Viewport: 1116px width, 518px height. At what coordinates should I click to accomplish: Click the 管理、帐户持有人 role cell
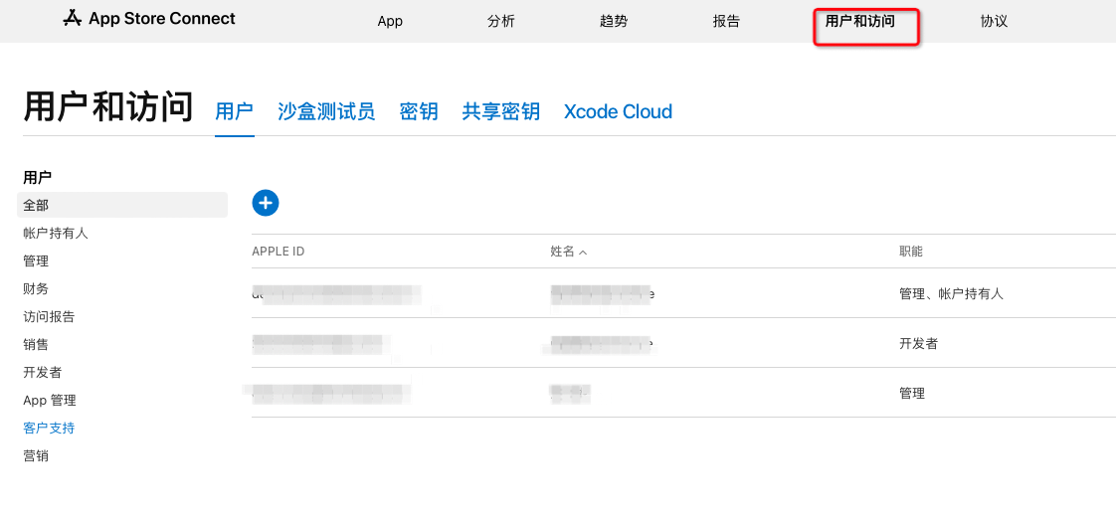point(952,294)
